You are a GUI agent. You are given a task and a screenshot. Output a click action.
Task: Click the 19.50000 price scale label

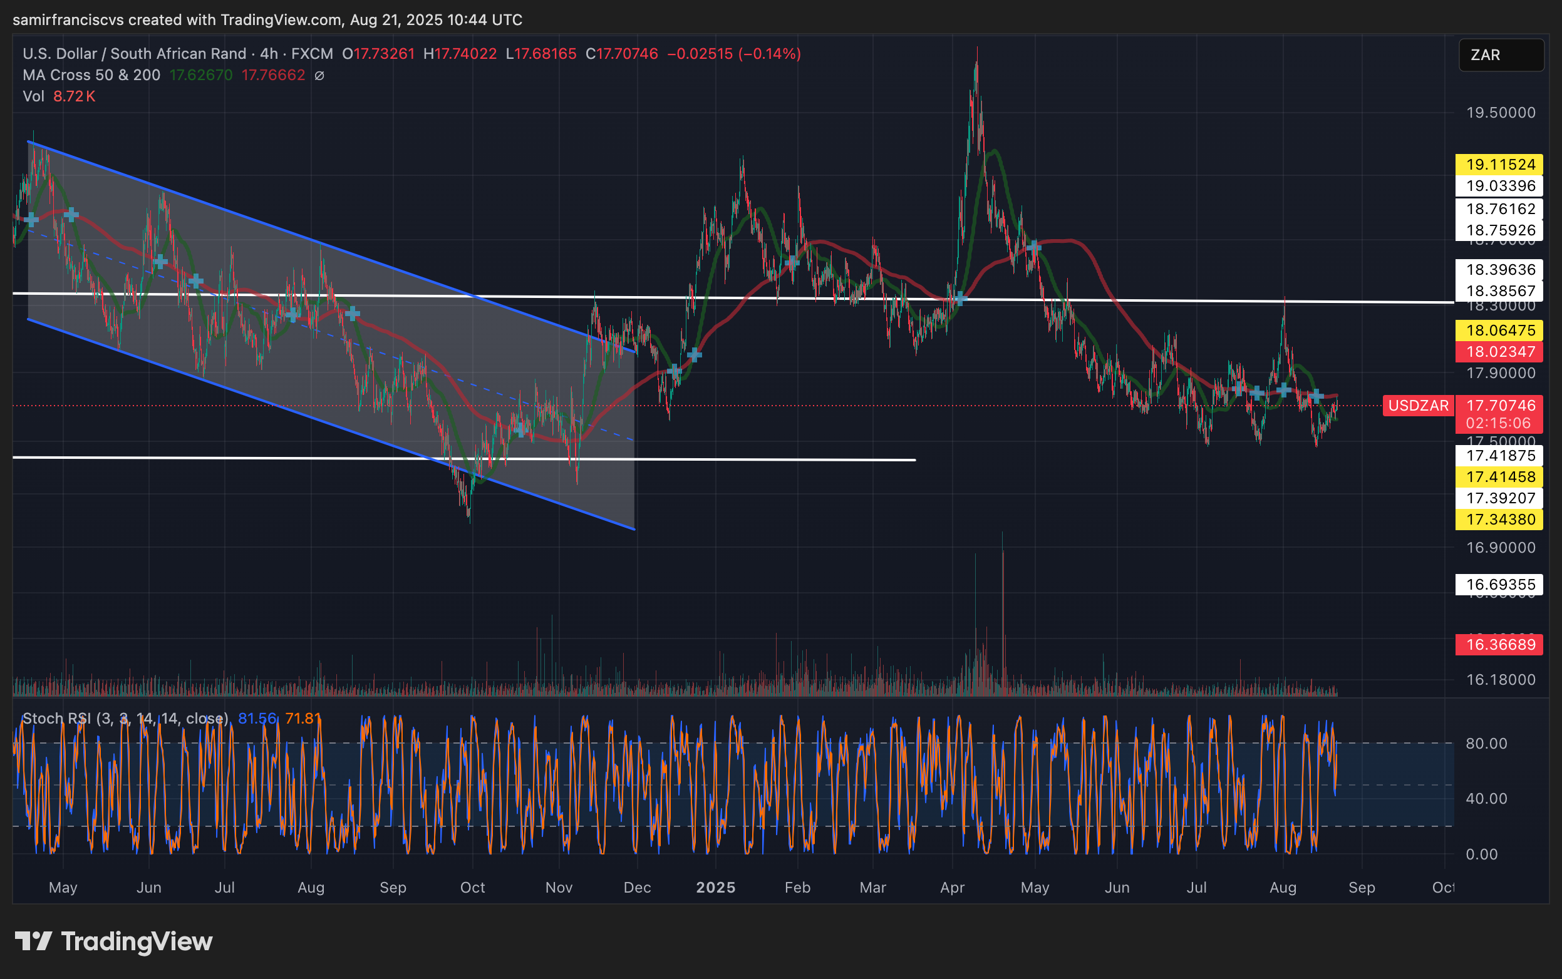1500,113
